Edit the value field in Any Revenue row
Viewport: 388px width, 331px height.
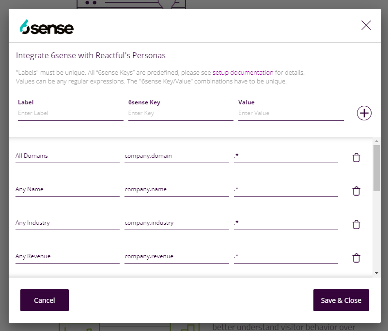click(286, 256)
